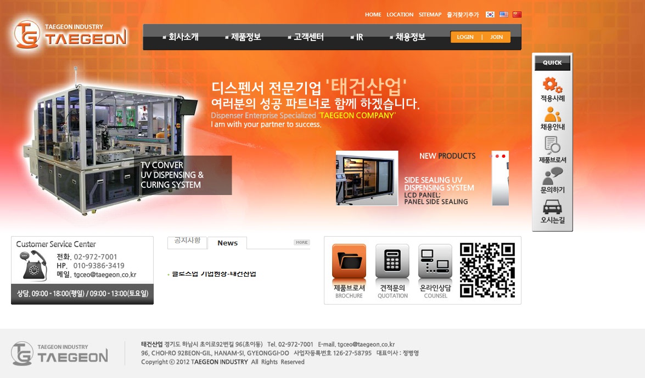
Task: Click the JOIN button
Action: click(x=496, y=37)
